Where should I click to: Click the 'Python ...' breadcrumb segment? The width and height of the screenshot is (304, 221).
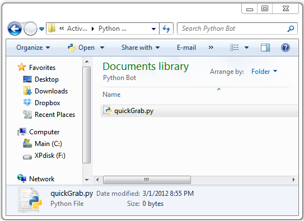(113, 29)
